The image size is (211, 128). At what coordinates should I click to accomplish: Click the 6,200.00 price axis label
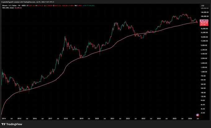pyautogui.click(x=204, y=50)
